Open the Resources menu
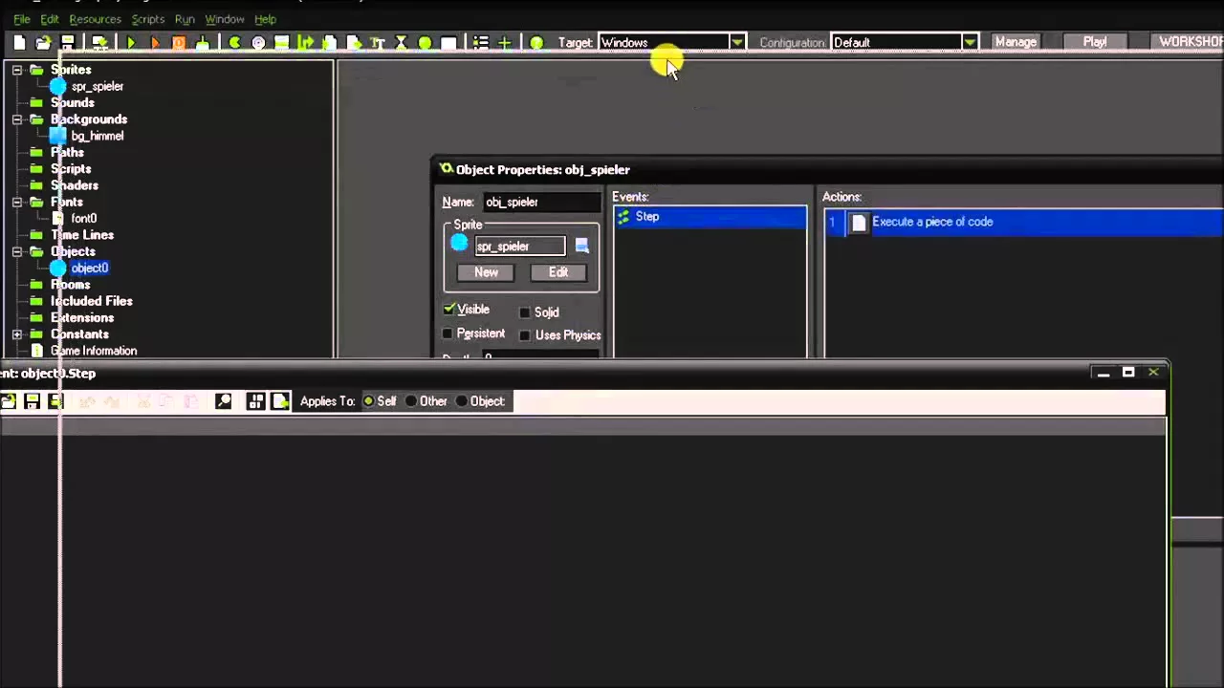1224x688 pixels. point(95,19)
